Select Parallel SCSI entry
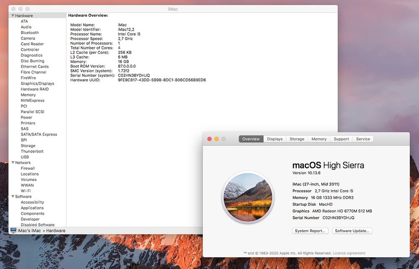419x269 pixels. (33, 111)
